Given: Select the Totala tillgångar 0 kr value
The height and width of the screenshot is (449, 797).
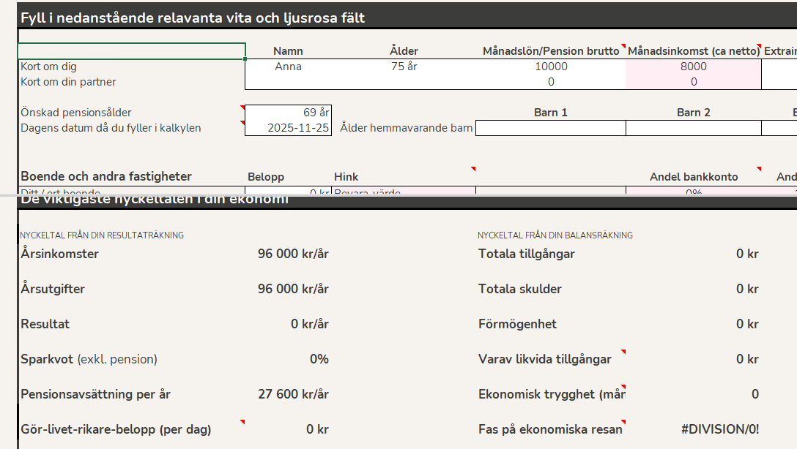Looking at the screenshot, I should pos(746,254).
